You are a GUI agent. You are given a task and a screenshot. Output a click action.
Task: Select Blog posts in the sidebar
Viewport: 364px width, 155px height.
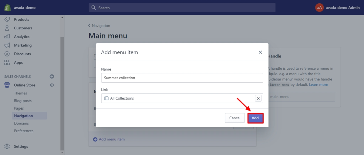[x=23, y=101]
